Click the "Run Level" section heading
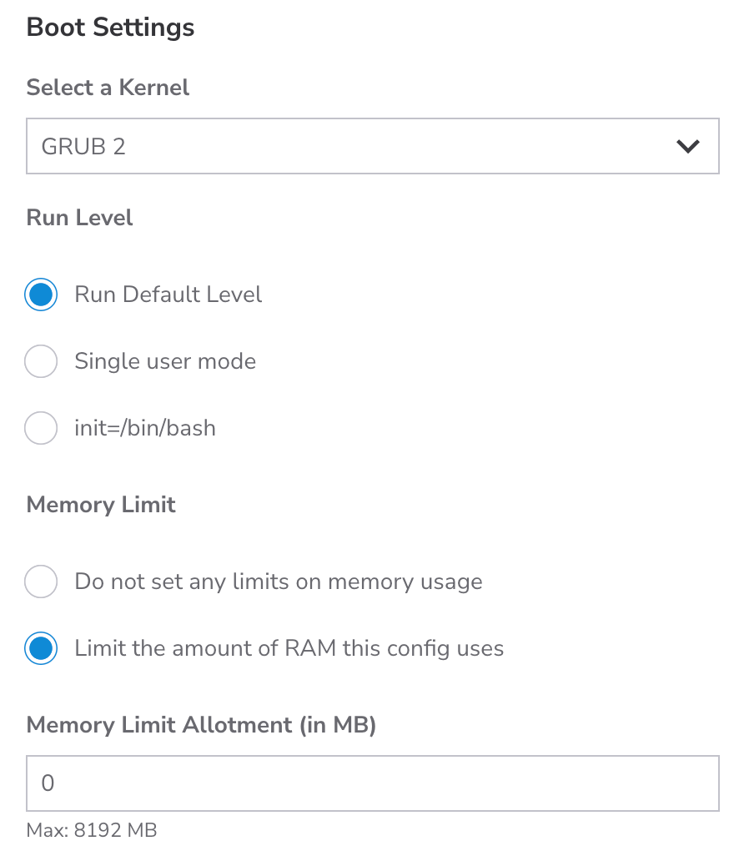Image resolution: width=744 pixels, height=861 pixels. pyautogui.click(x=80, y=218)
